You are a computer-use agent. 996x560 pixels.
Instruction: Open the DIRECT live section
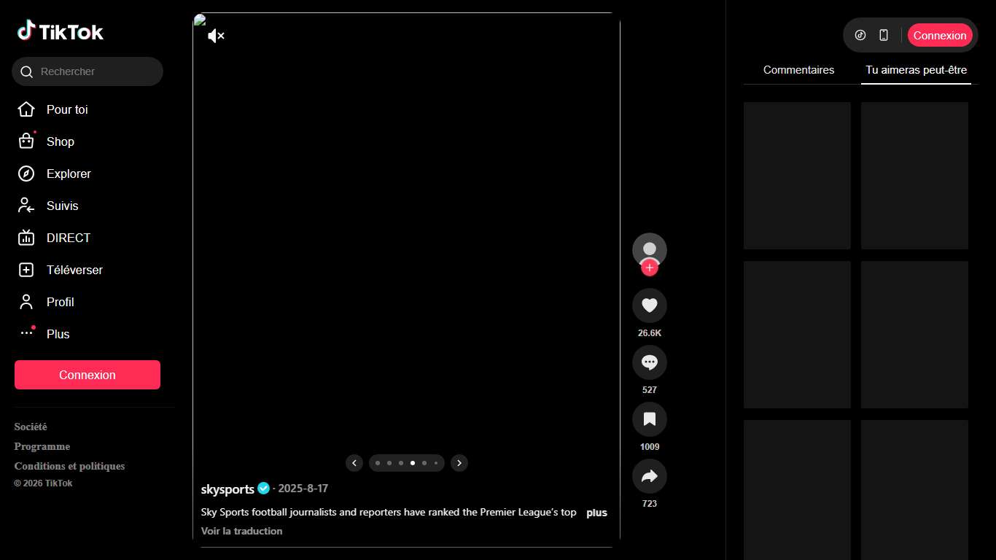pyautogui.click(x=68, y=238)
